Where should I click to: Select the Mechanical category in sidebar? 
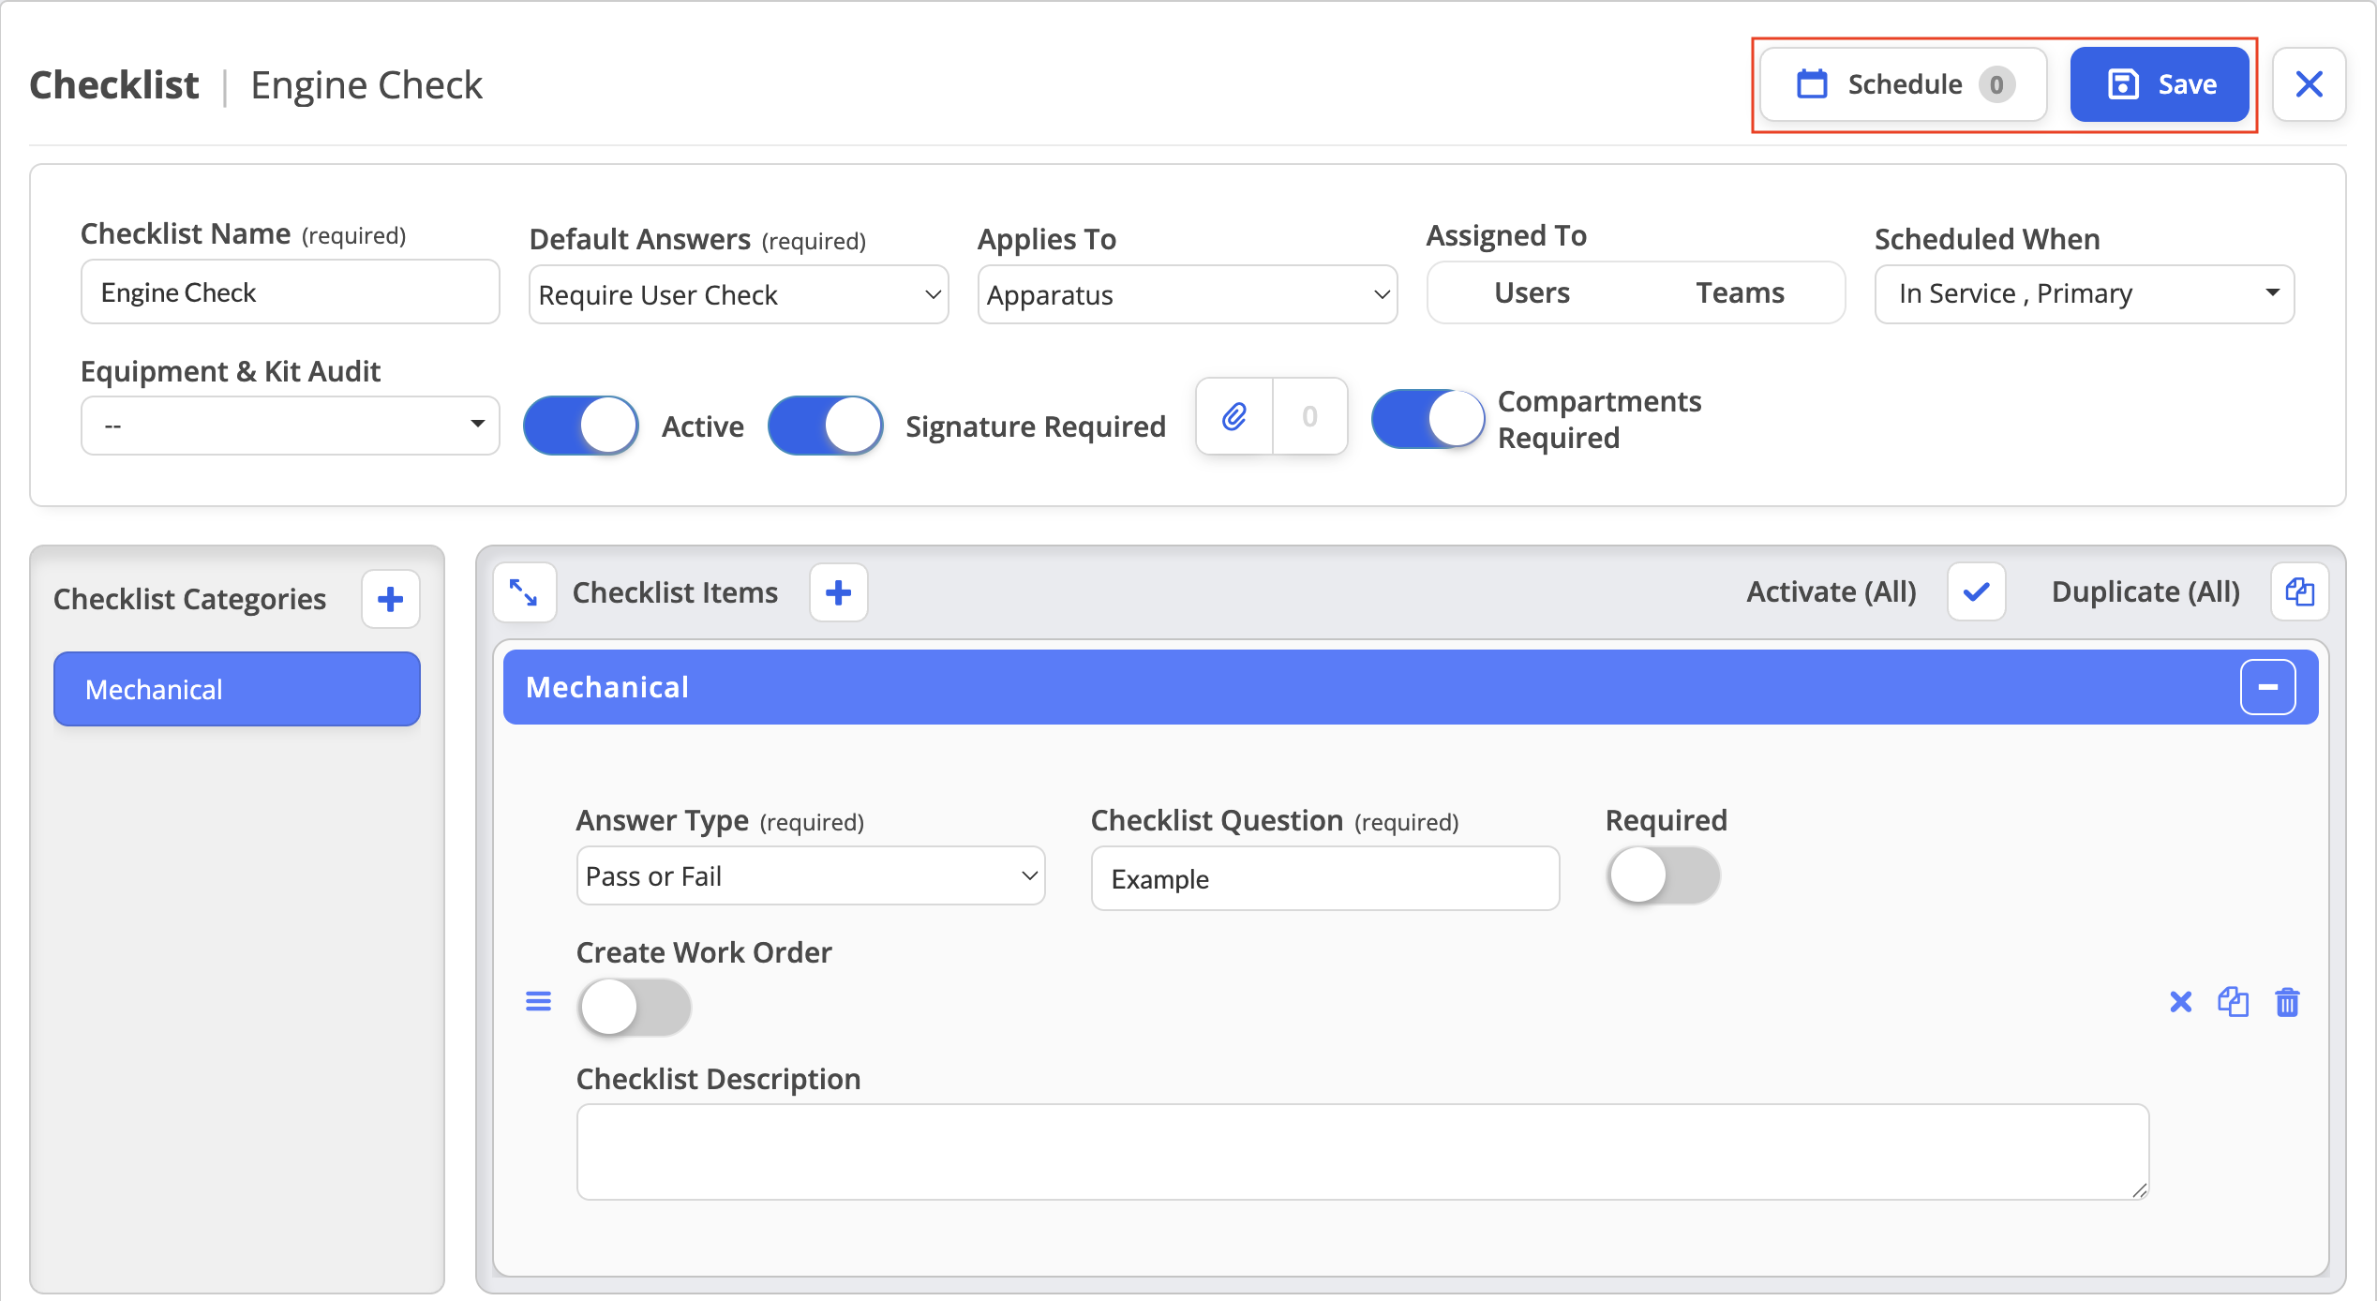236,689
